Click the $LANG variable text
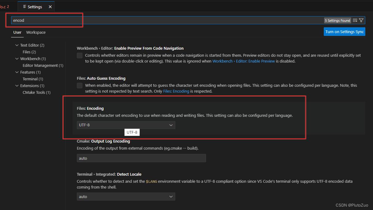Viewport: 373px width, 210px height. tap(151, 181)
